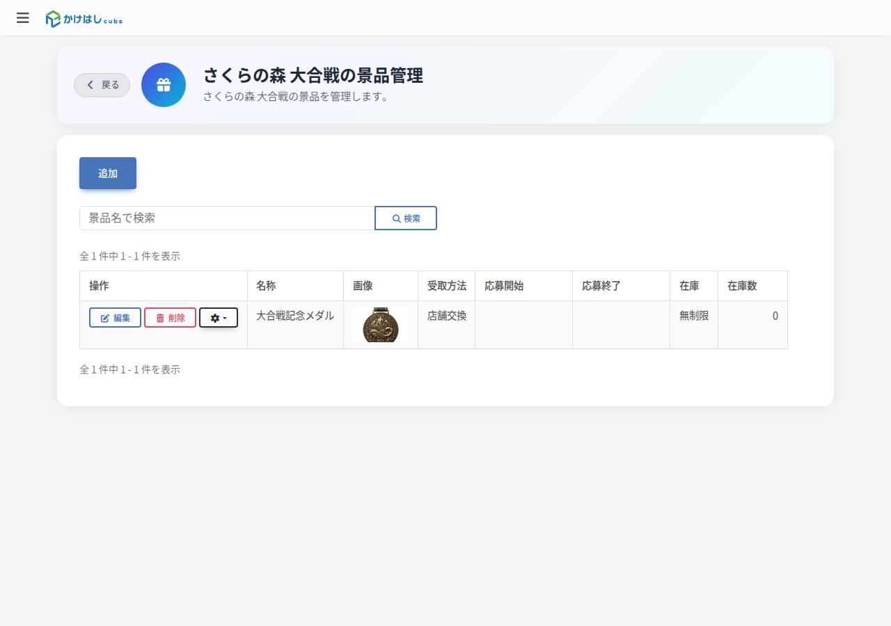
Task: Click the 追加 button to add a prize
Action: pos(108,173)
